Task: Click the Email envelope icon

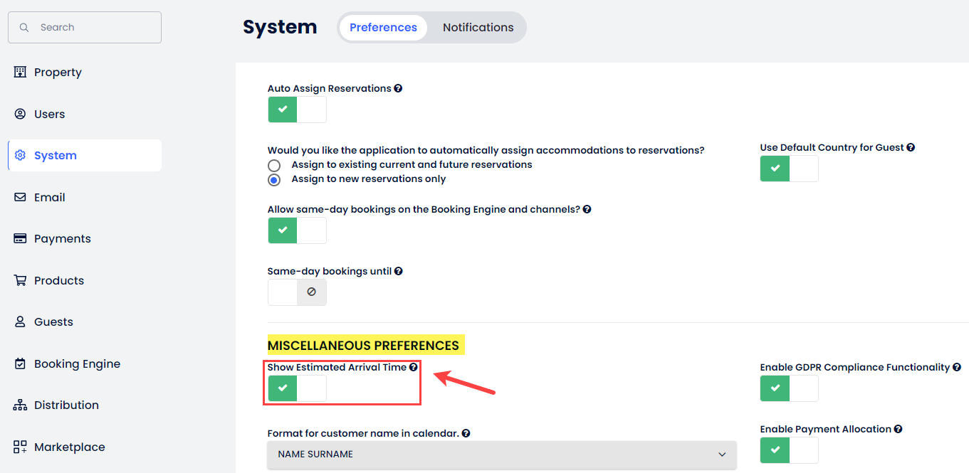Action: click(20, 197)
